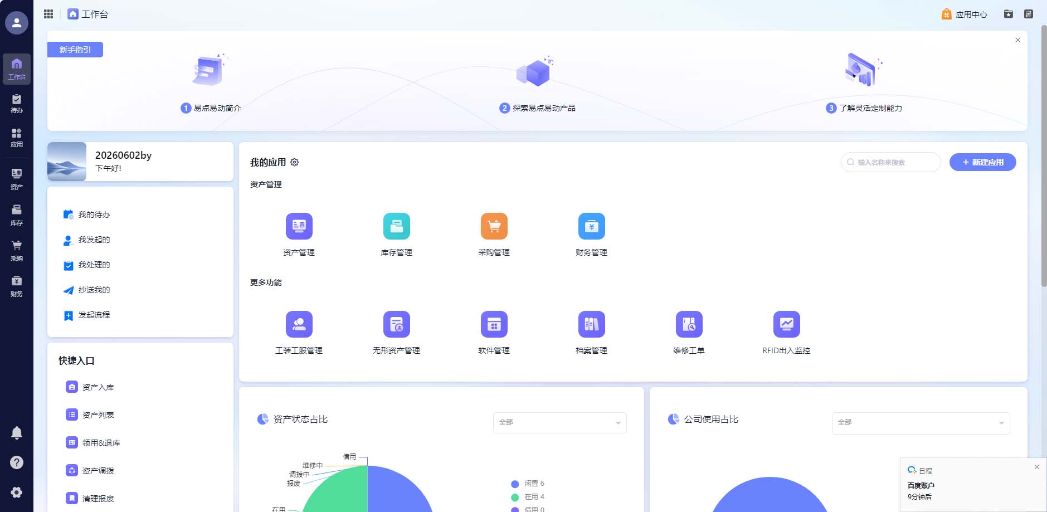Open 应用 in the left sidebar
Screen dimensions: 1047x512
point(17,138)
